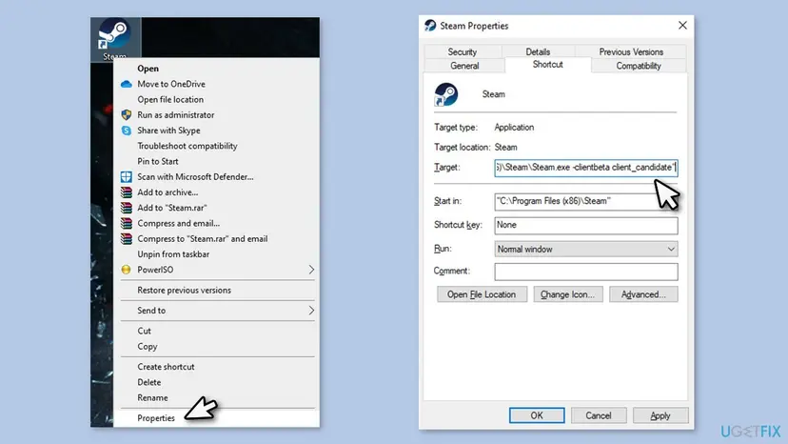
Task: Click the Shortcut key field
Action: 586,226
